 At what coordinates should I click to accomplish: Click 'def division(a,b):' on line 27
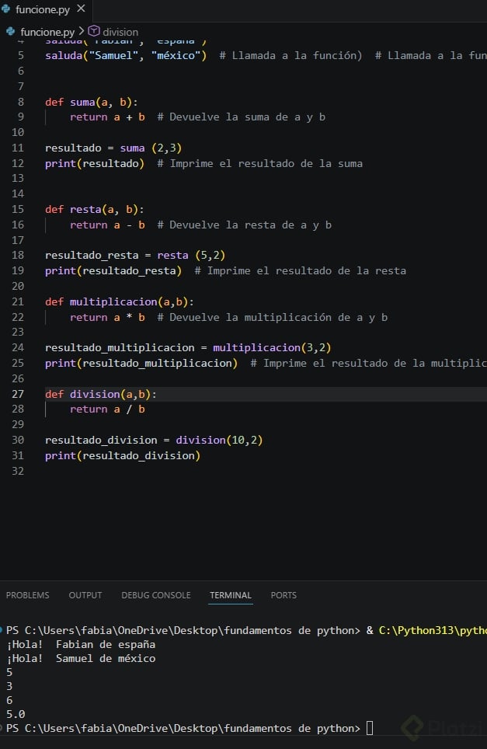101,394
